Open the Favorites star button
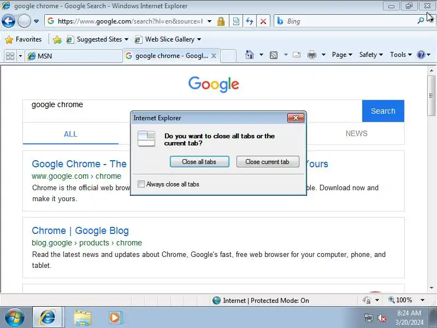Image resolution: width=437 pixels, height=328 pixels. [x=23, y=39]
